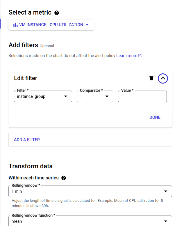177x226 pixels.
Task: Click the Rolling window function dropdown arrow
Action: coord(166,221)
